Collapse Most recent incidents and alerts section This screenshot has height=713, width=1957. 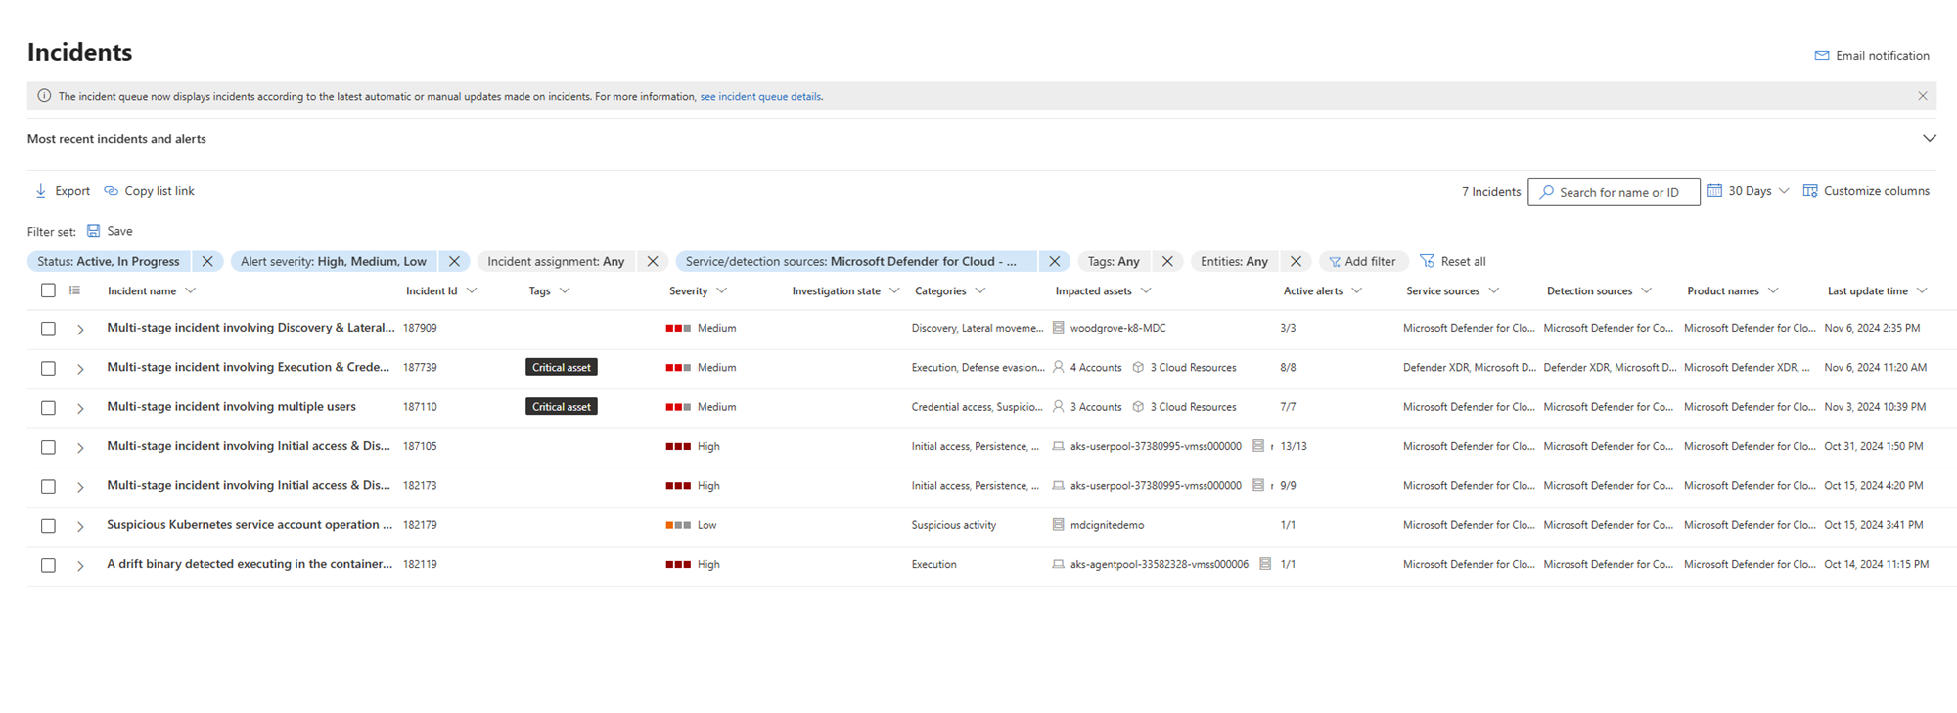tap(1929, 138)
